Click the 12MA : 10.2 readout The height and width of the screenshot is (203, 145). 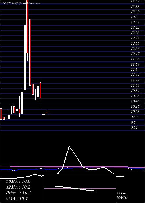(x=18, y=187)
